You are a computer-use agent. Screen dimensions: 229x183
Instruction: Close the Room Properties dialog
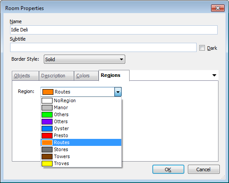(218, 8)
